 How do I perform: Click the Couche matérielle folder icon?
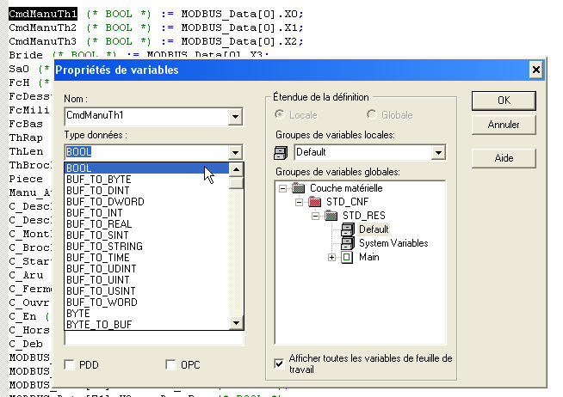[298, 187]
